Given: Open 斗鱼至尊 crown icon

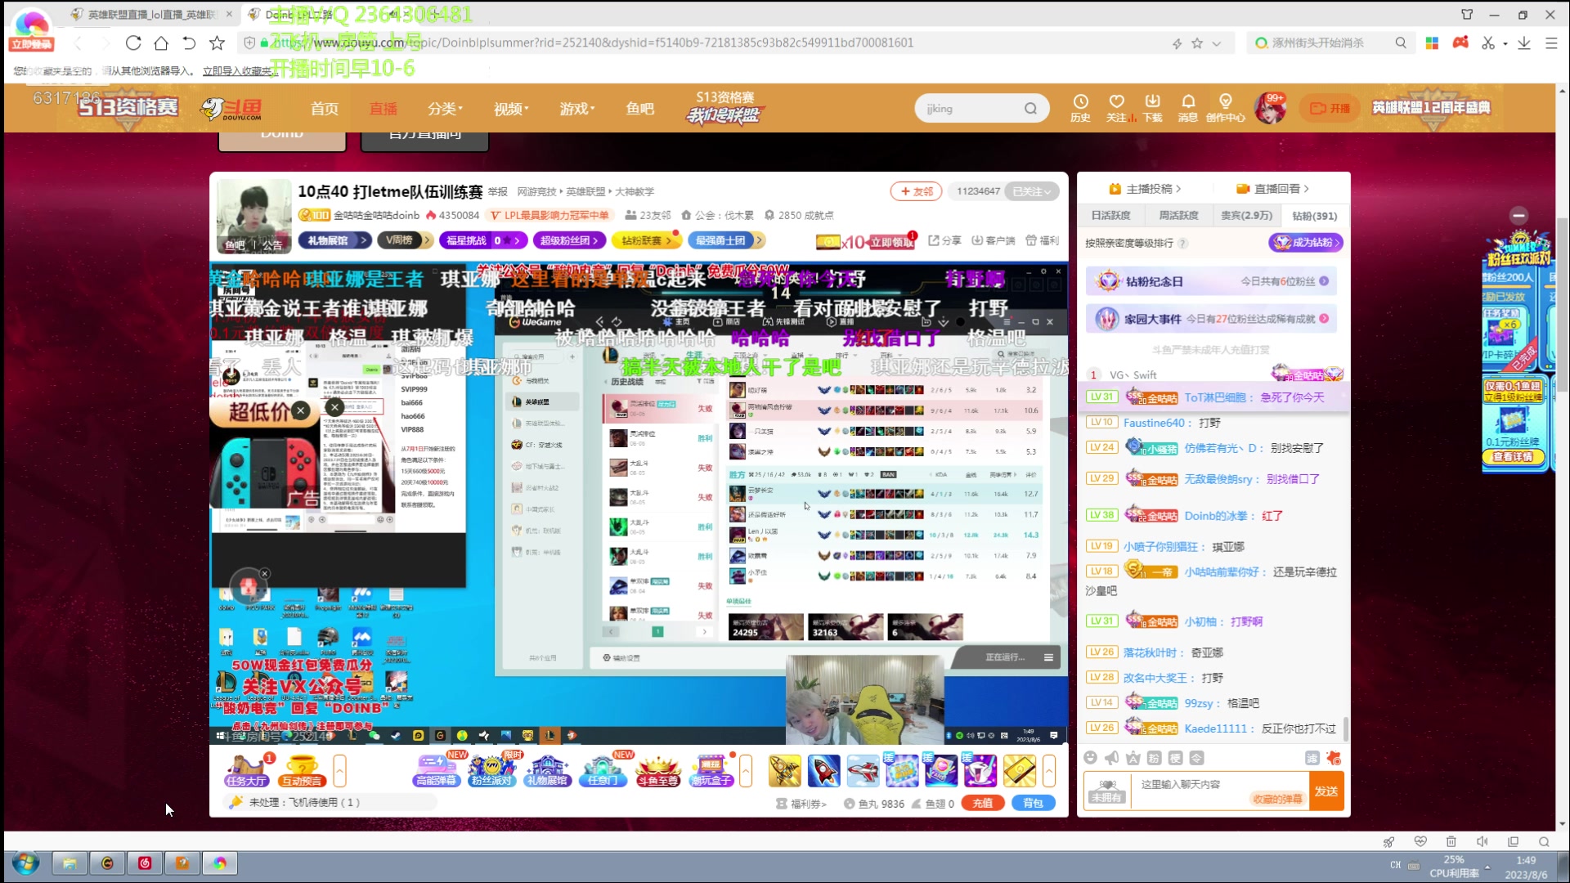Looking at the screenshot, I should tap(658, 770).
